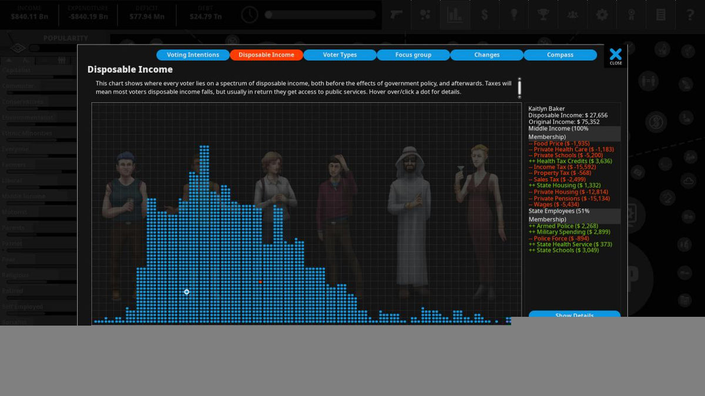Click the Police Force ($ -894) entry

(559, 238)
